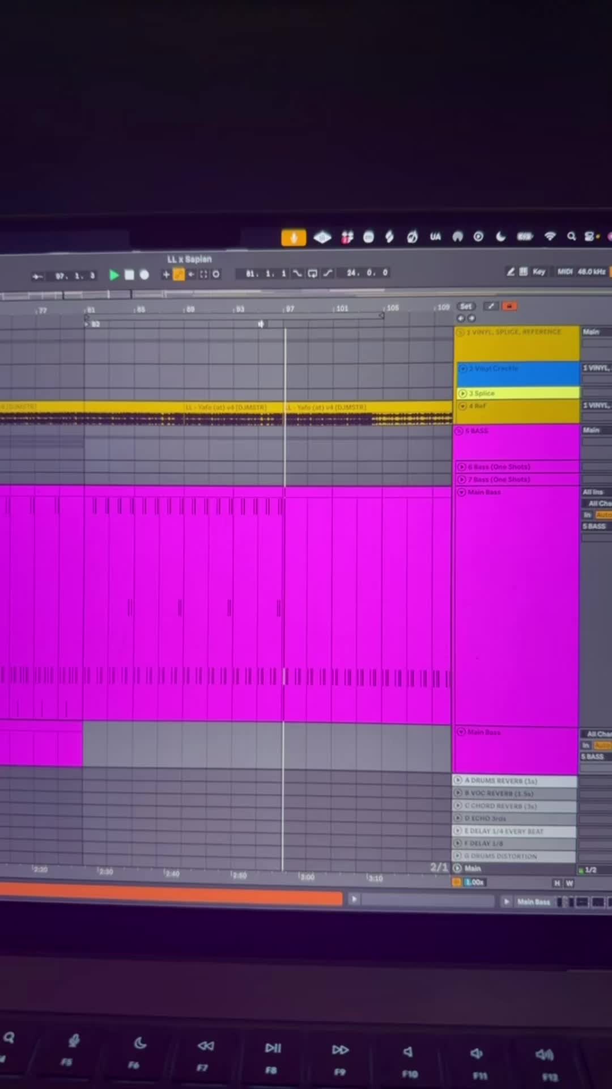Click the Arrangement Record button
This screenshot has height=1089, width=612.
pos(144,275)
